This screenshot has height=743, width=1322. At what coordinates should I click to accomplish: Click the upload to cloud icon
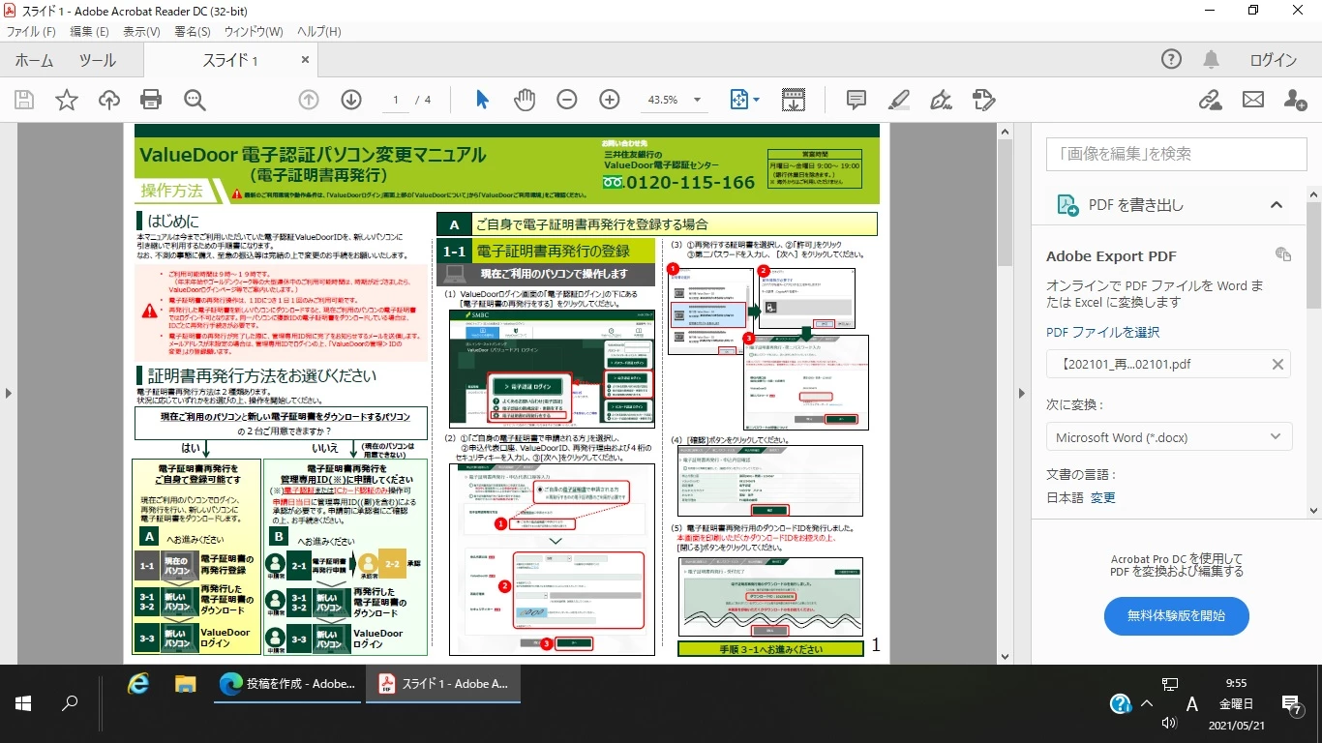109,100
